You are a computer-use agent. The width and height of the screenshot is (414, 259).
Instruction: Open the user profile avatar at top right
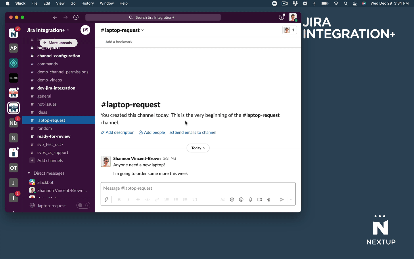[293, 17]
